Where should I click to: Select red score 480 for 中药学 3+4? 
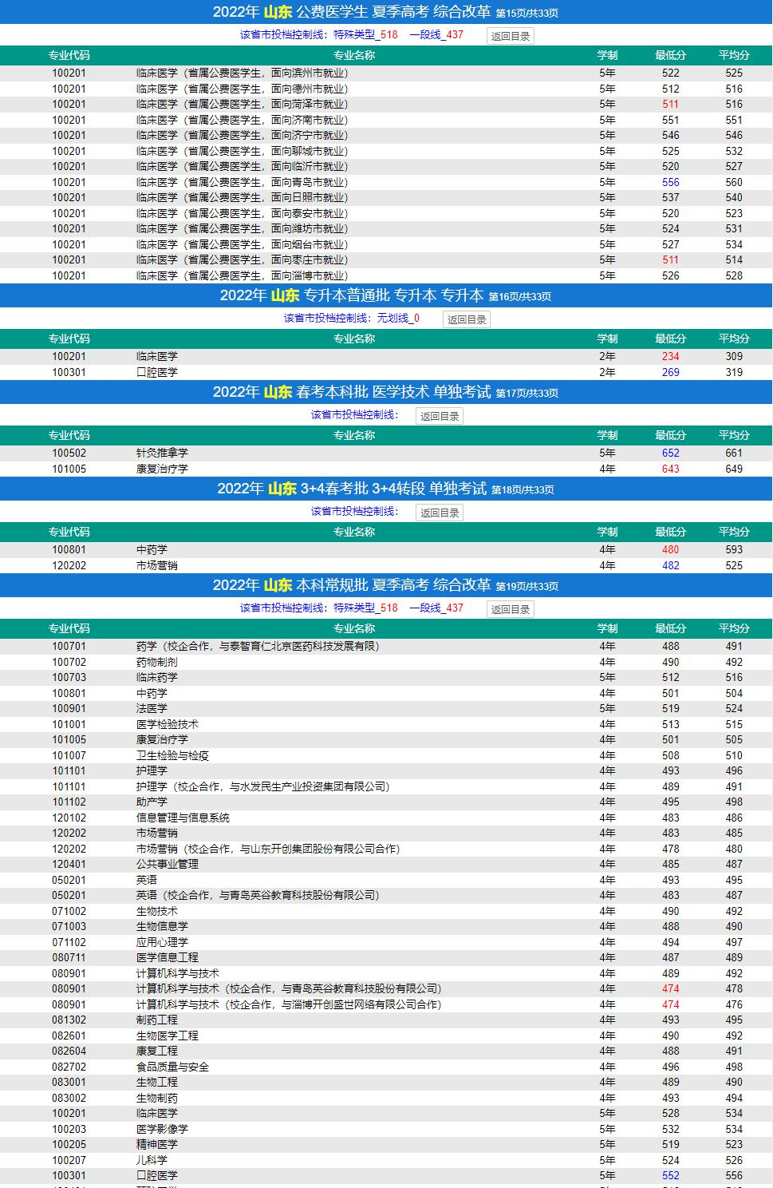(x=670, y=550)
